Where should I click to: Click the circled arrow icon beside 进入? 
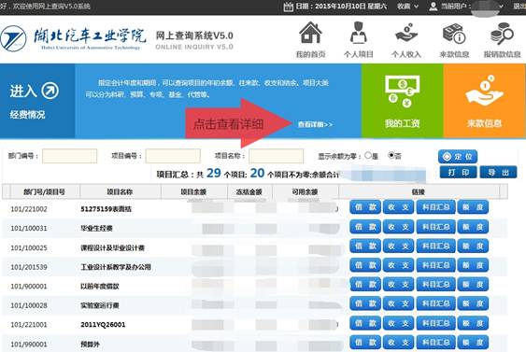50,91
